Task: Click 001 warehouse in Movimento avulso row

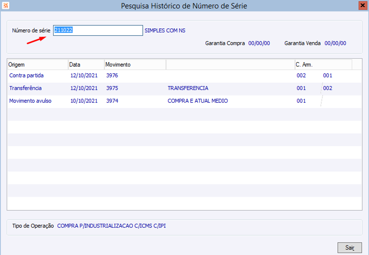Action: click(301, 101)
